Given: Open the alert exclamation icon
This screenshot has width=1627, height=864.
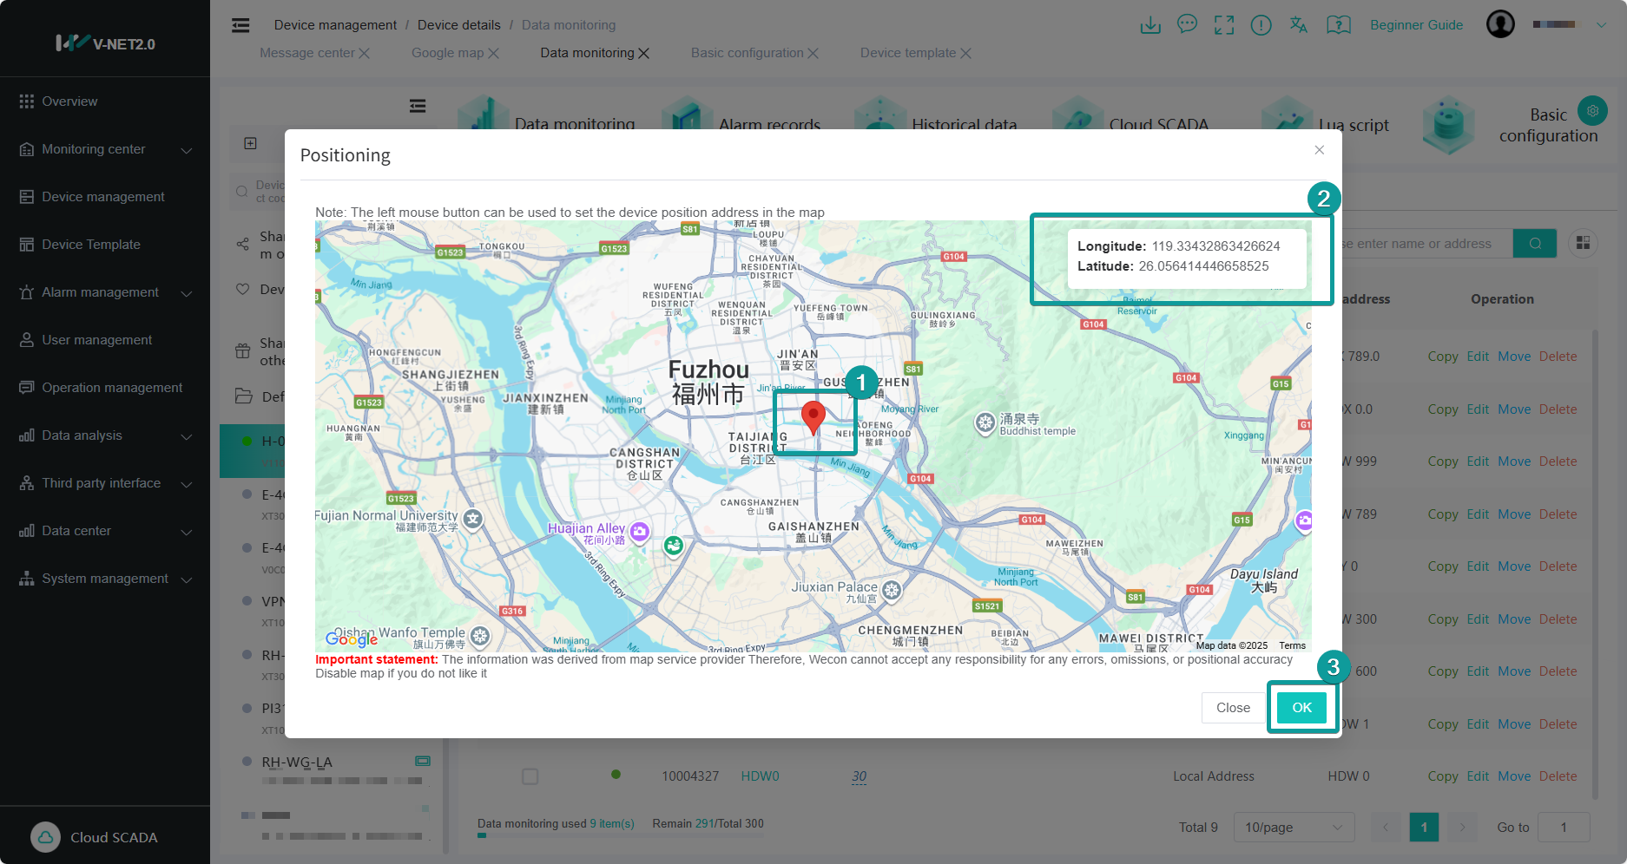Looking at the screenshot, I should click(1261, 25).
